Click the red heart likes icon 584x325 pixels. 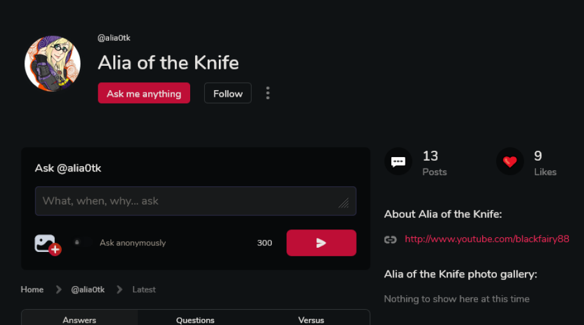(x=510, y=161)
